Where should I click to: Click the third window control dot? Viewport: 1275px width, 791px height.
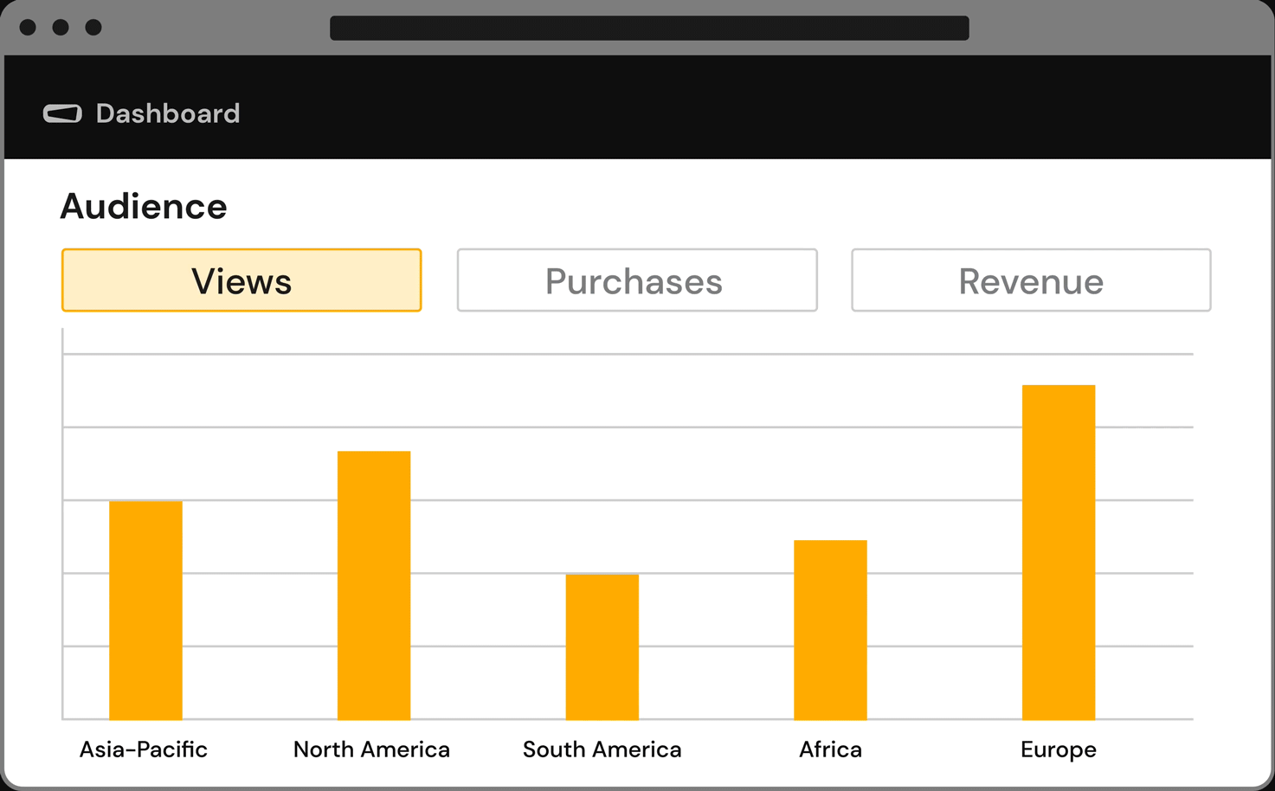[x=93, y=28]
